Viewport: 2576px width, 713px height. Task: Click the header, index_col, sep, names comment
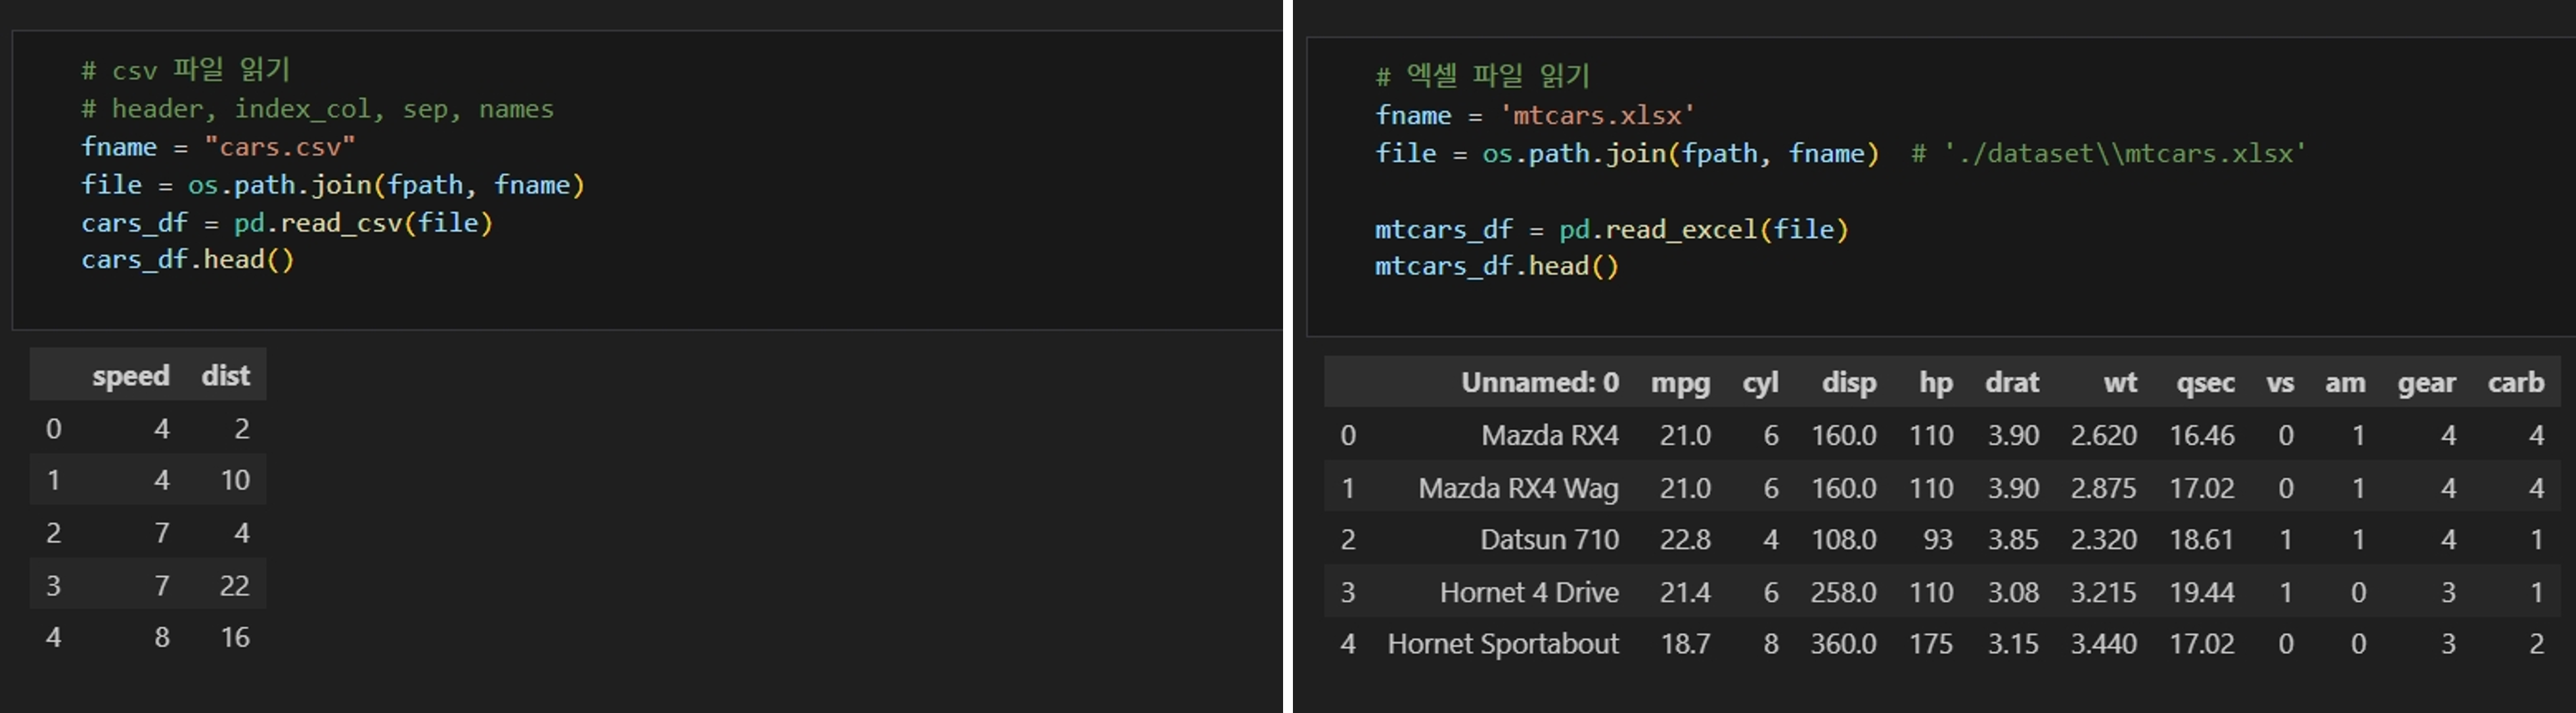coord(331,109)
